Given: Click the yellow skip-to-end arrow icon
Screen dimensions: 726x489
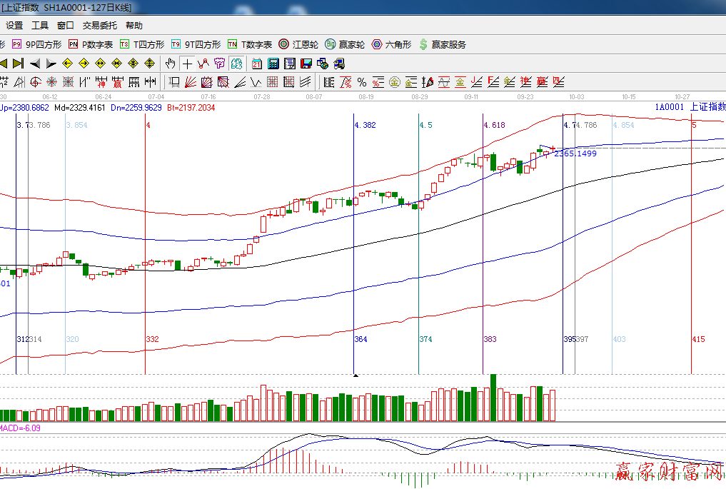Looking at the screenshot, I should 19,64.
